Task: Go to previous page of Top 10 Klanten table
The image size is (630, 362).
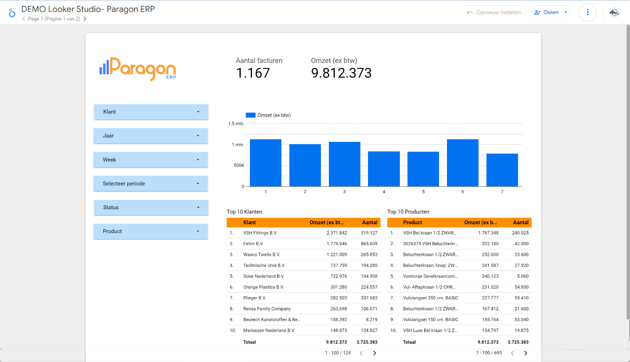Action: [361, 353]
